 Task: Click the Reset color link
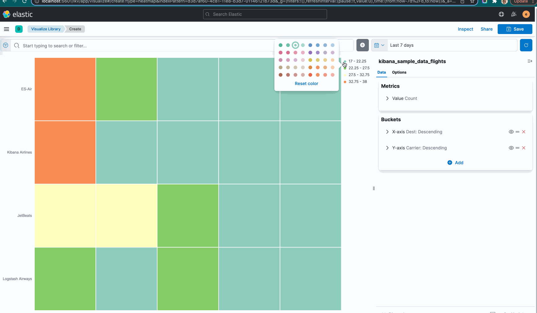pyautogui.click(x=306, y=84)
